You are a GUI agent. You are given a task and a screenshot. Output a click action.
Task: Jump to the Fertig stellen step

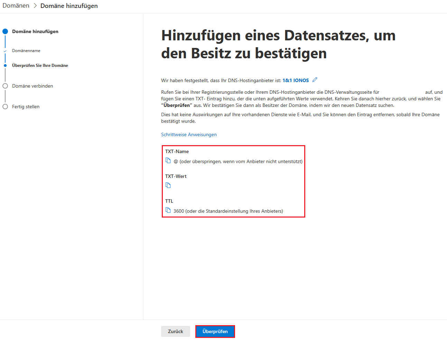tap(26, 107)
